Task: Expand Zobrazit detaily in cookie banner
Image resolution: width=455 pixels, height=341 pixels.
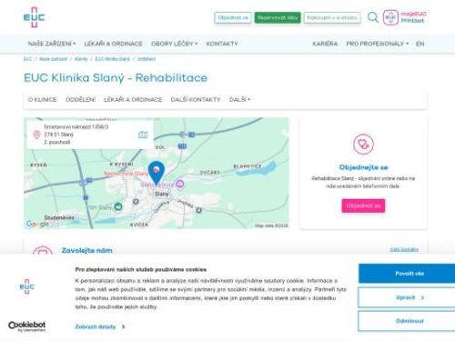Action: [100, 326]
